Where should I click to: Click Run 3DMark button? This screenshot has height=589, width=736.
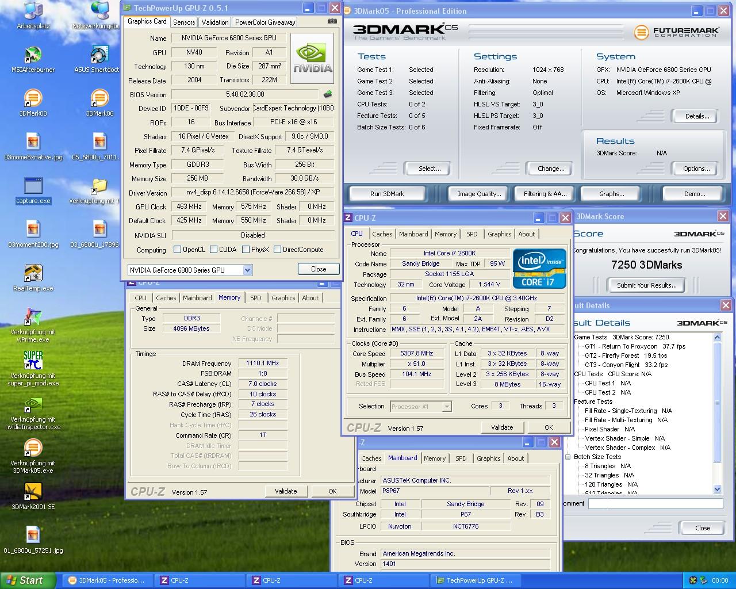pos(388,194)
